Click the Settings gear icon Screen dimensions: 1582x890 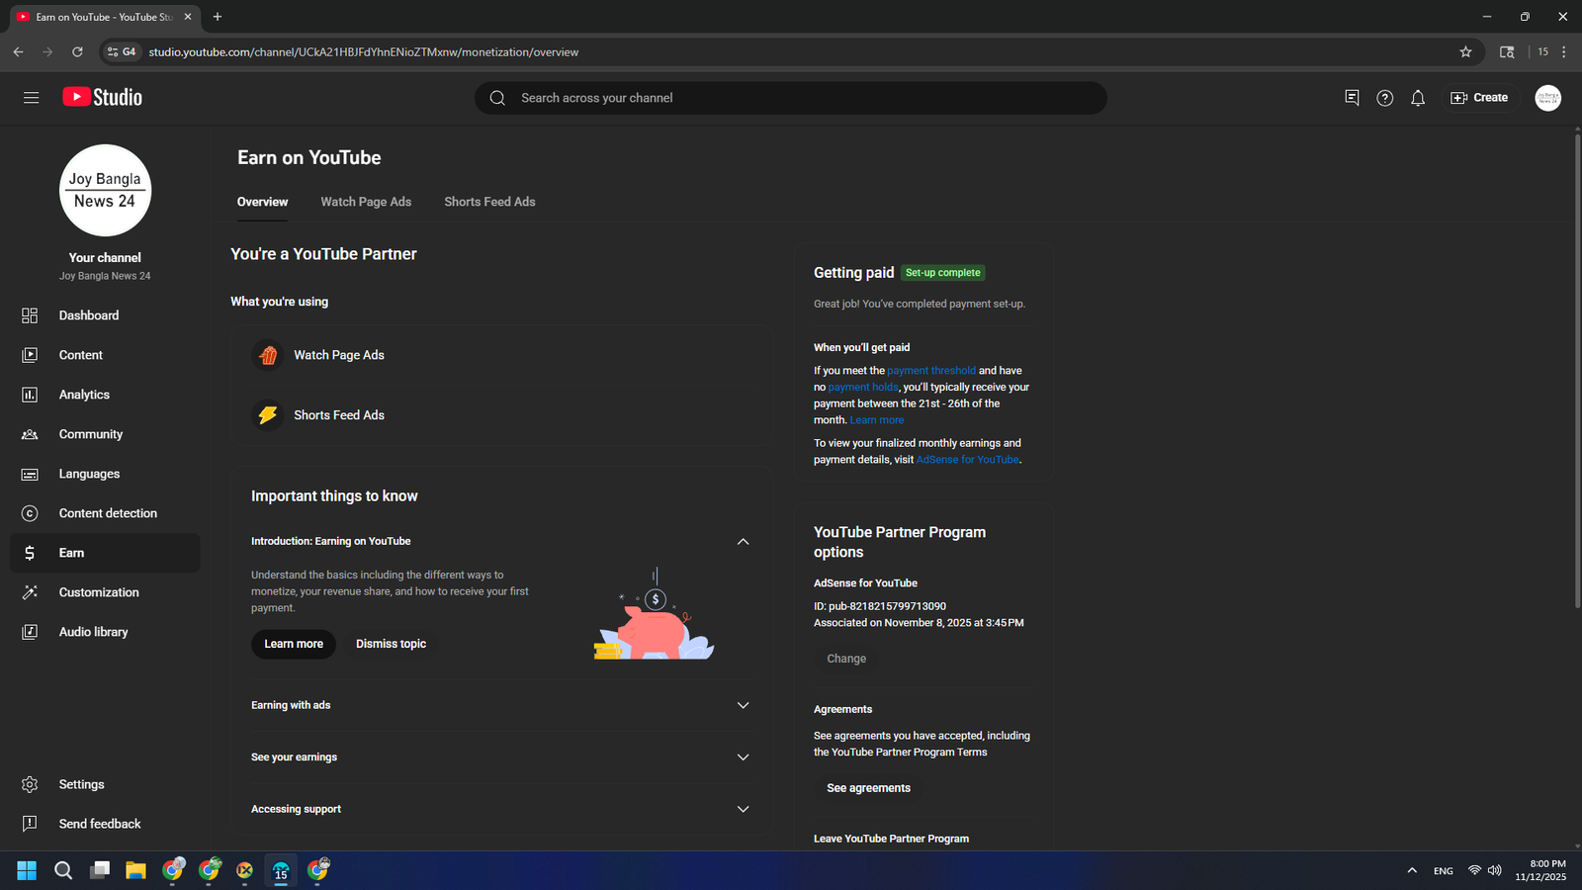pos(30,784)
